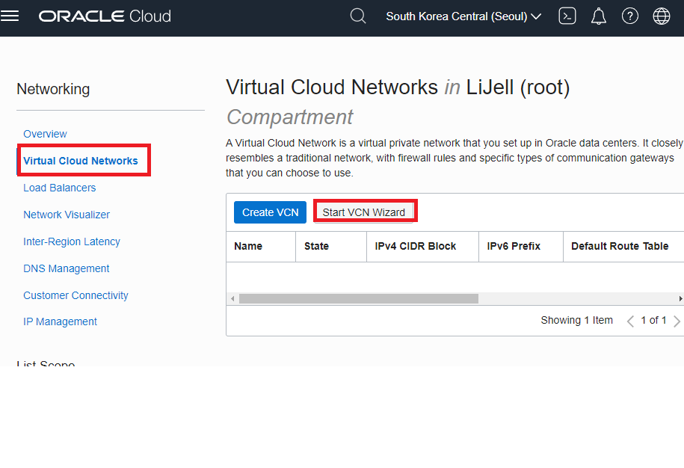
Task: Click Start VCN Wizard button
Action: pyautogui.click(x=364, y=212)
